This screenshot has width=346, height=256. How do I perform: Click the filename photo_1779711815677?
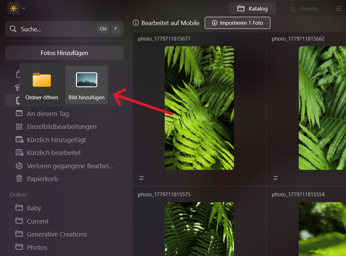point(164,39)
